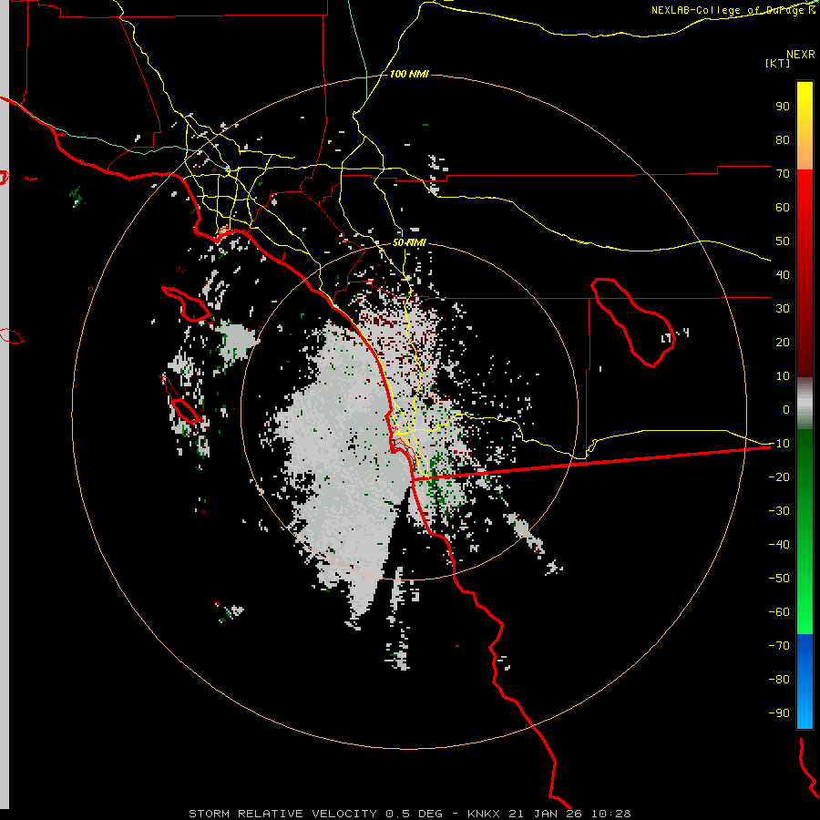The height and width of the screenshot is (820, 820).
Task: Click the "21 JAN 26" date in the caption
Action: (546, 814)
